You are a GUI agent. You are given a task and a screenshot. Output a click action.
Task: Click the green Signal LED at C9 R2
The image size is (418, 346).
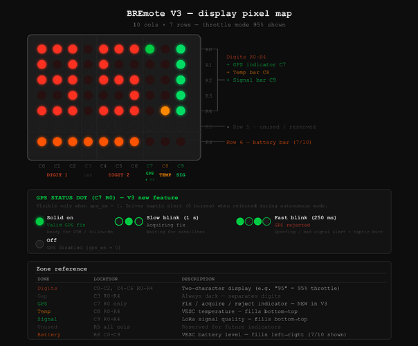[x=181, y=80]
